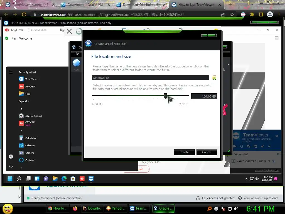
Task: Reload the browser page
Action: 24,14
